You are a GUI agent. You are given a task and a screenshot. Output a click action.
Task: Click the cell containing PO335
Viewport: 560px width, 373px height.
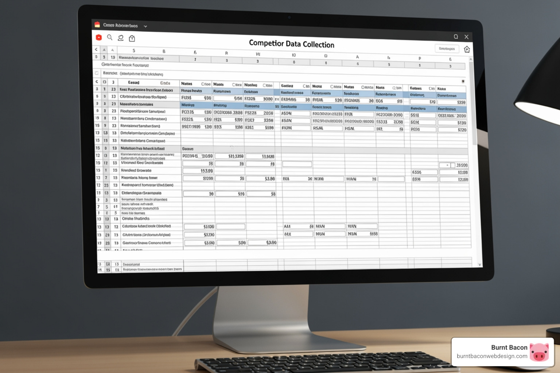[197, 112]
